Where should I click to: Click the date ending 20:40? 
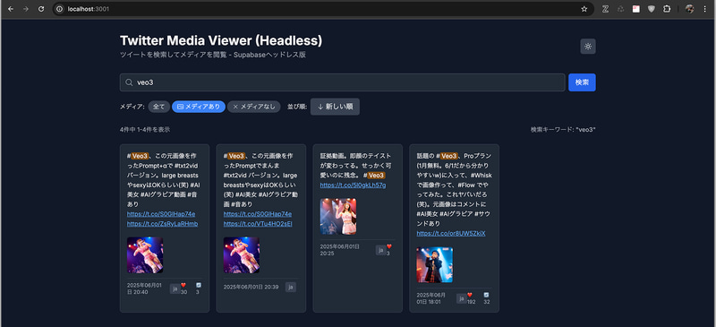pos(144,288)
